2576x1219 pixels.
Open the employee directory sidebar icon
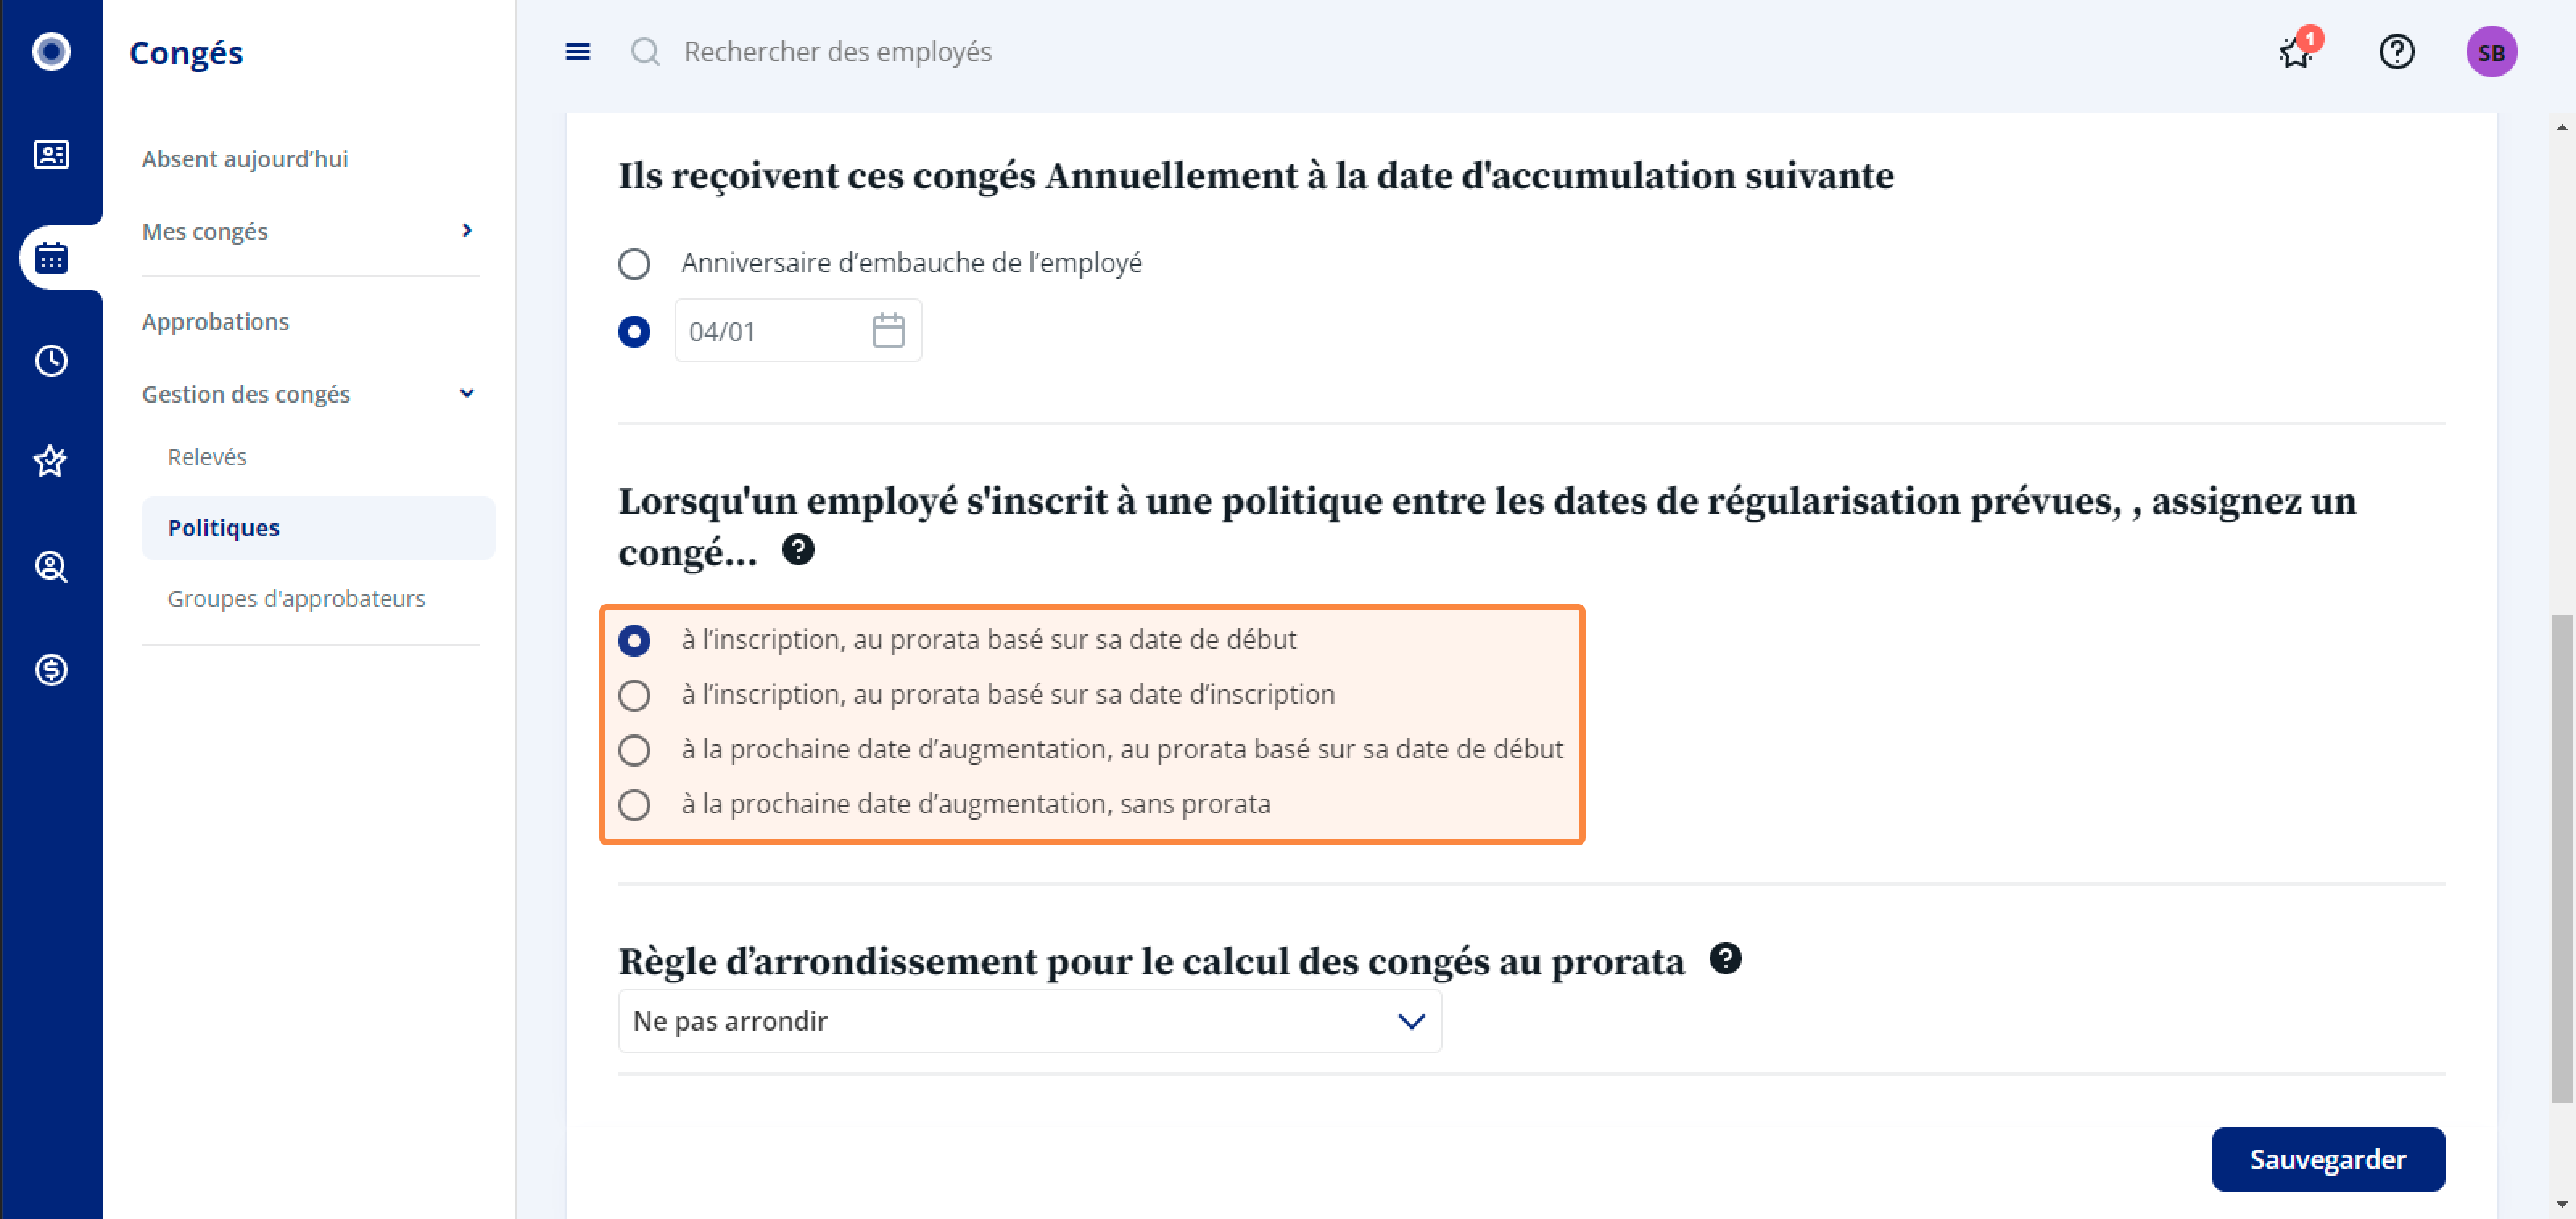tap(51, 155)
